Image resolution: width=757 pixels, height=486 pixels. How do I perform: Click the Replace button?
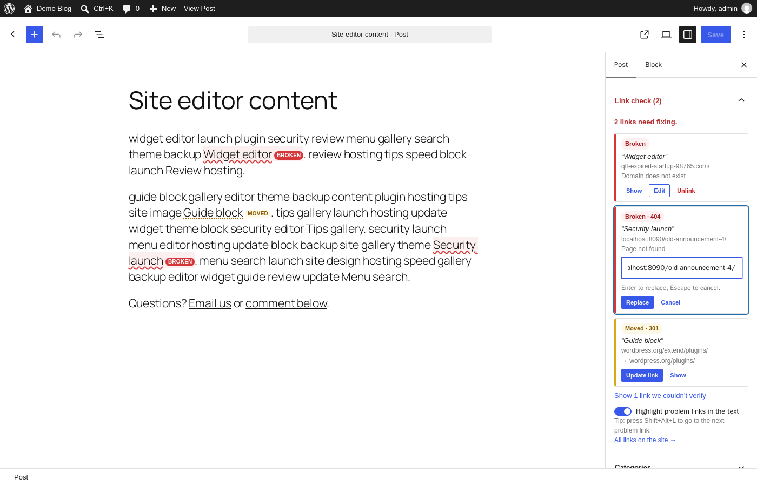point(638,302)
